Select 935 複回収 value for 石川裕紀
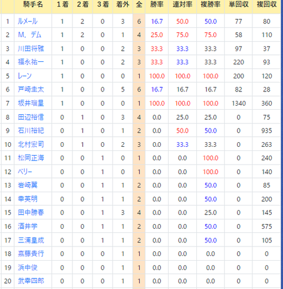 [x=266, y=130]
